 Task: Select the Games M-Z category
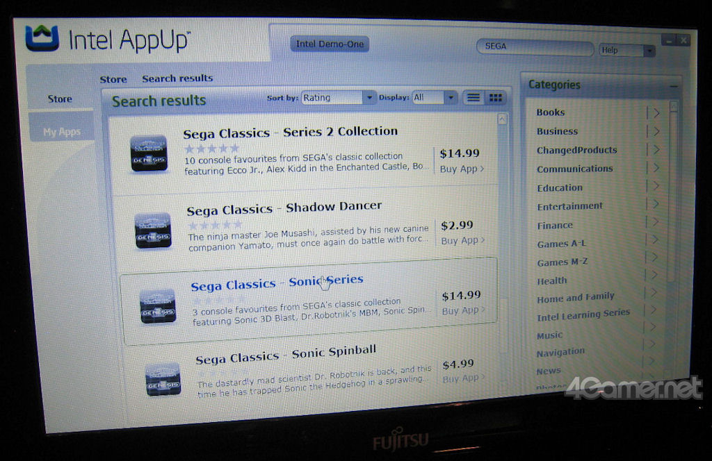(563, 262)
